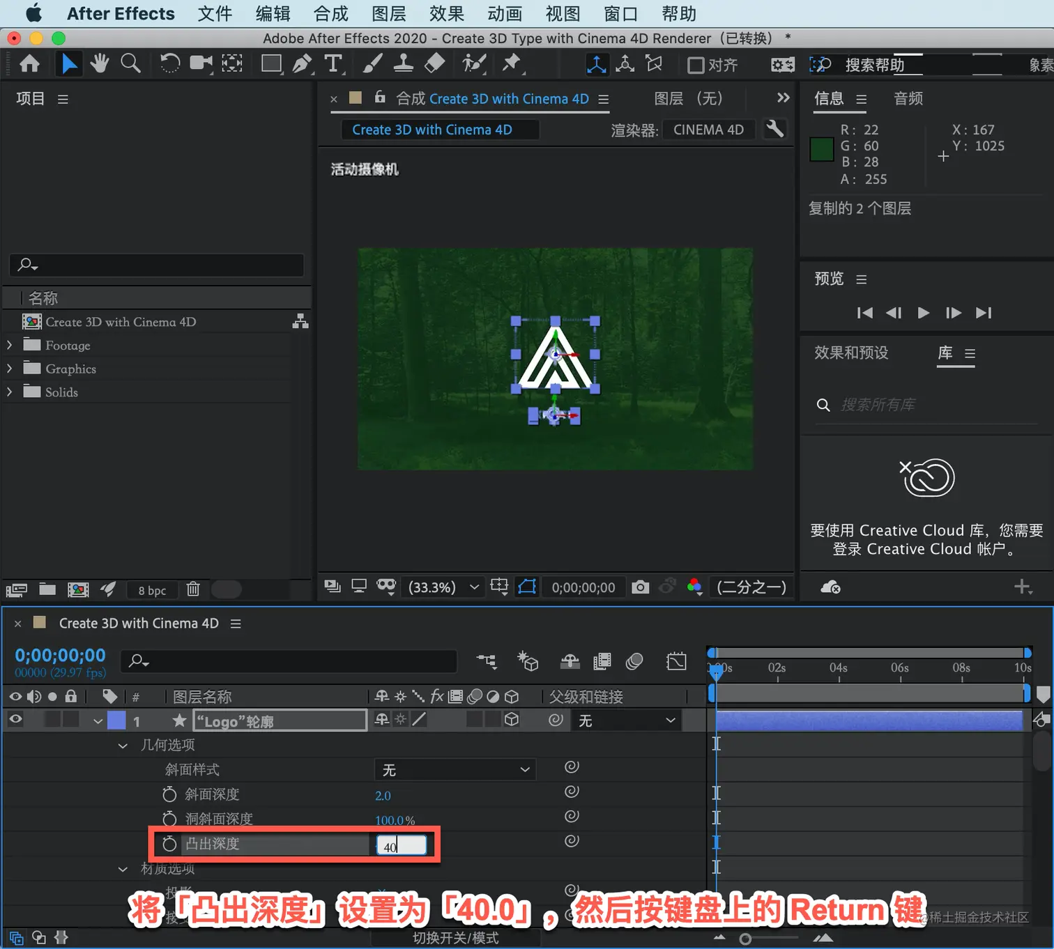Viewport: 1054px width, 949px height.
Task: Toggle stopwatch for 斜面深度 property
Action: coord(169,794)
